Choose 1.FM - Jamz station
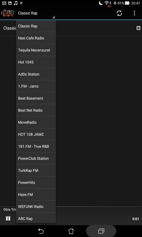The image size is (142, 237). click(x=36, y=86)
